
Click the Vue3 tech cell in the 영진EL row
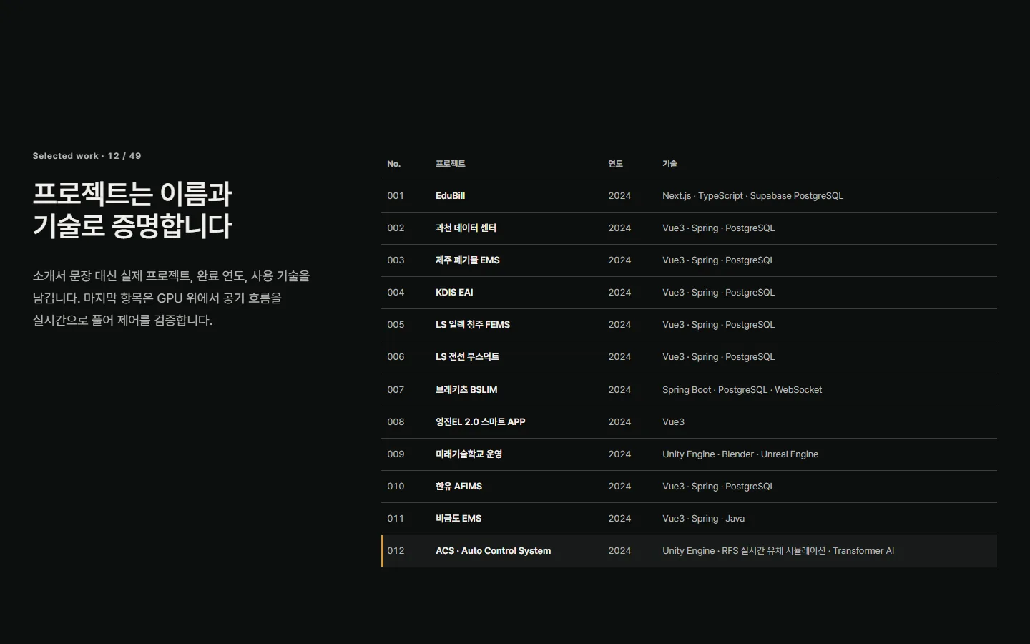673,422
